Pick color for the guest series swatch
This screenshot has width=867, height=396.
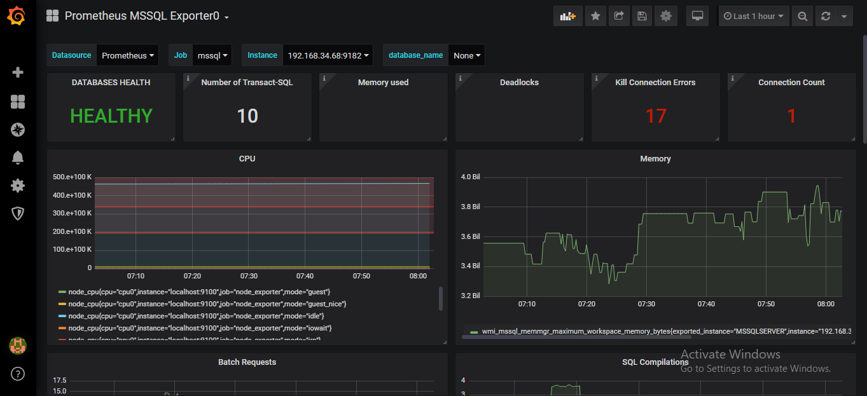tap(62, 292)
